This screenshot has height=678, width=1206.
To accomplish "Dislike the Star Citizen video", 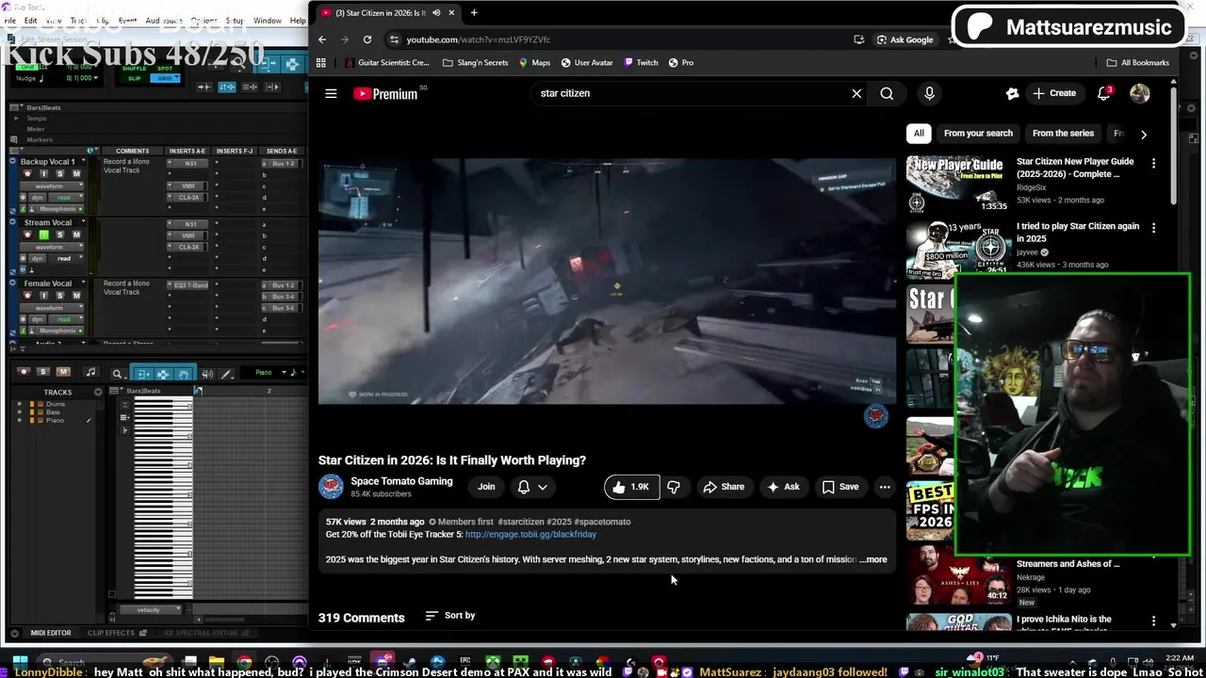I will (x=674, y=487).
